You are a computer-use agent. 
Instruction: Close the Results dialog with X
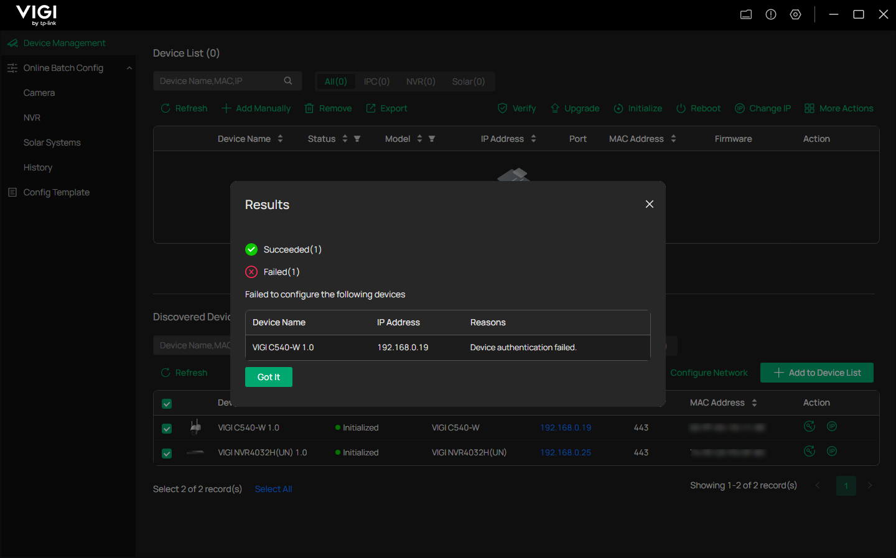pyautogui.click(x=649, y=204)
